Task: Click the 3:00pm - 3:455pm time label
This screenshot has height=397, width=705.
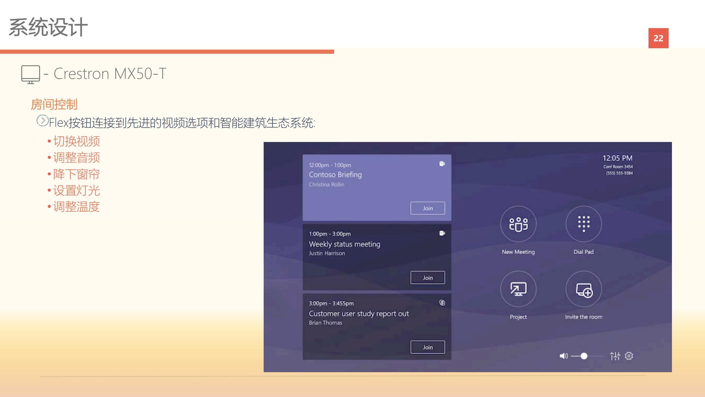Action: pyautogui.click(x=331, y=303)
